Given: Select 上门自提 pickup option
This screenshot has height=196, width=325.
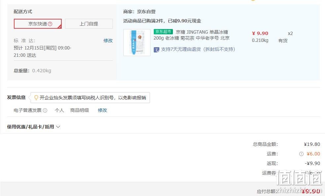Looking at the screenshot, I should click(89, 24).
